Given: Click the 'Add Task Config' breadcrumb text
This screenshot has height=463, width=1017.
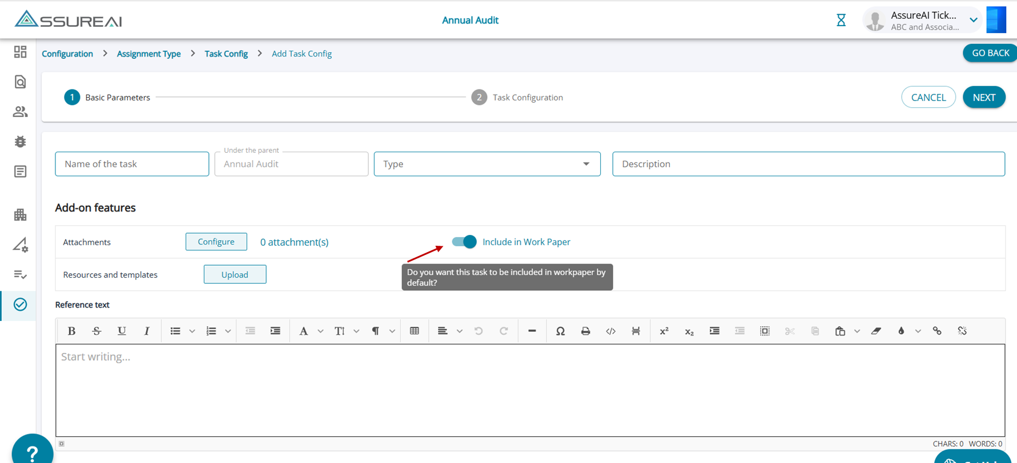Looking at the screenshot, I should pos(302,54).
